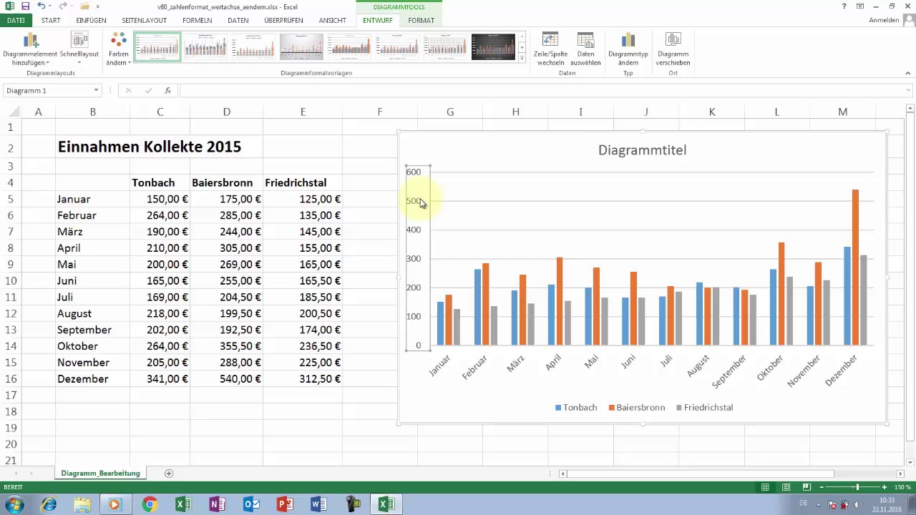Select the first chart style thumbnail

(x=157, y=46)
